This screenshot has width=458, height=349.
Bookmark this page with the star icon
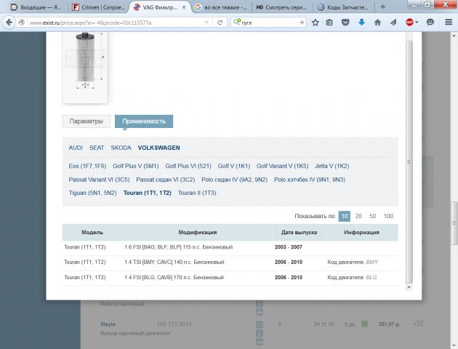[316, 23]
